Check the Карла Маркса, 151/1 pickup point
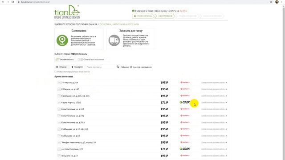This screenshot has height=160, width=285. tap(59, 103)
